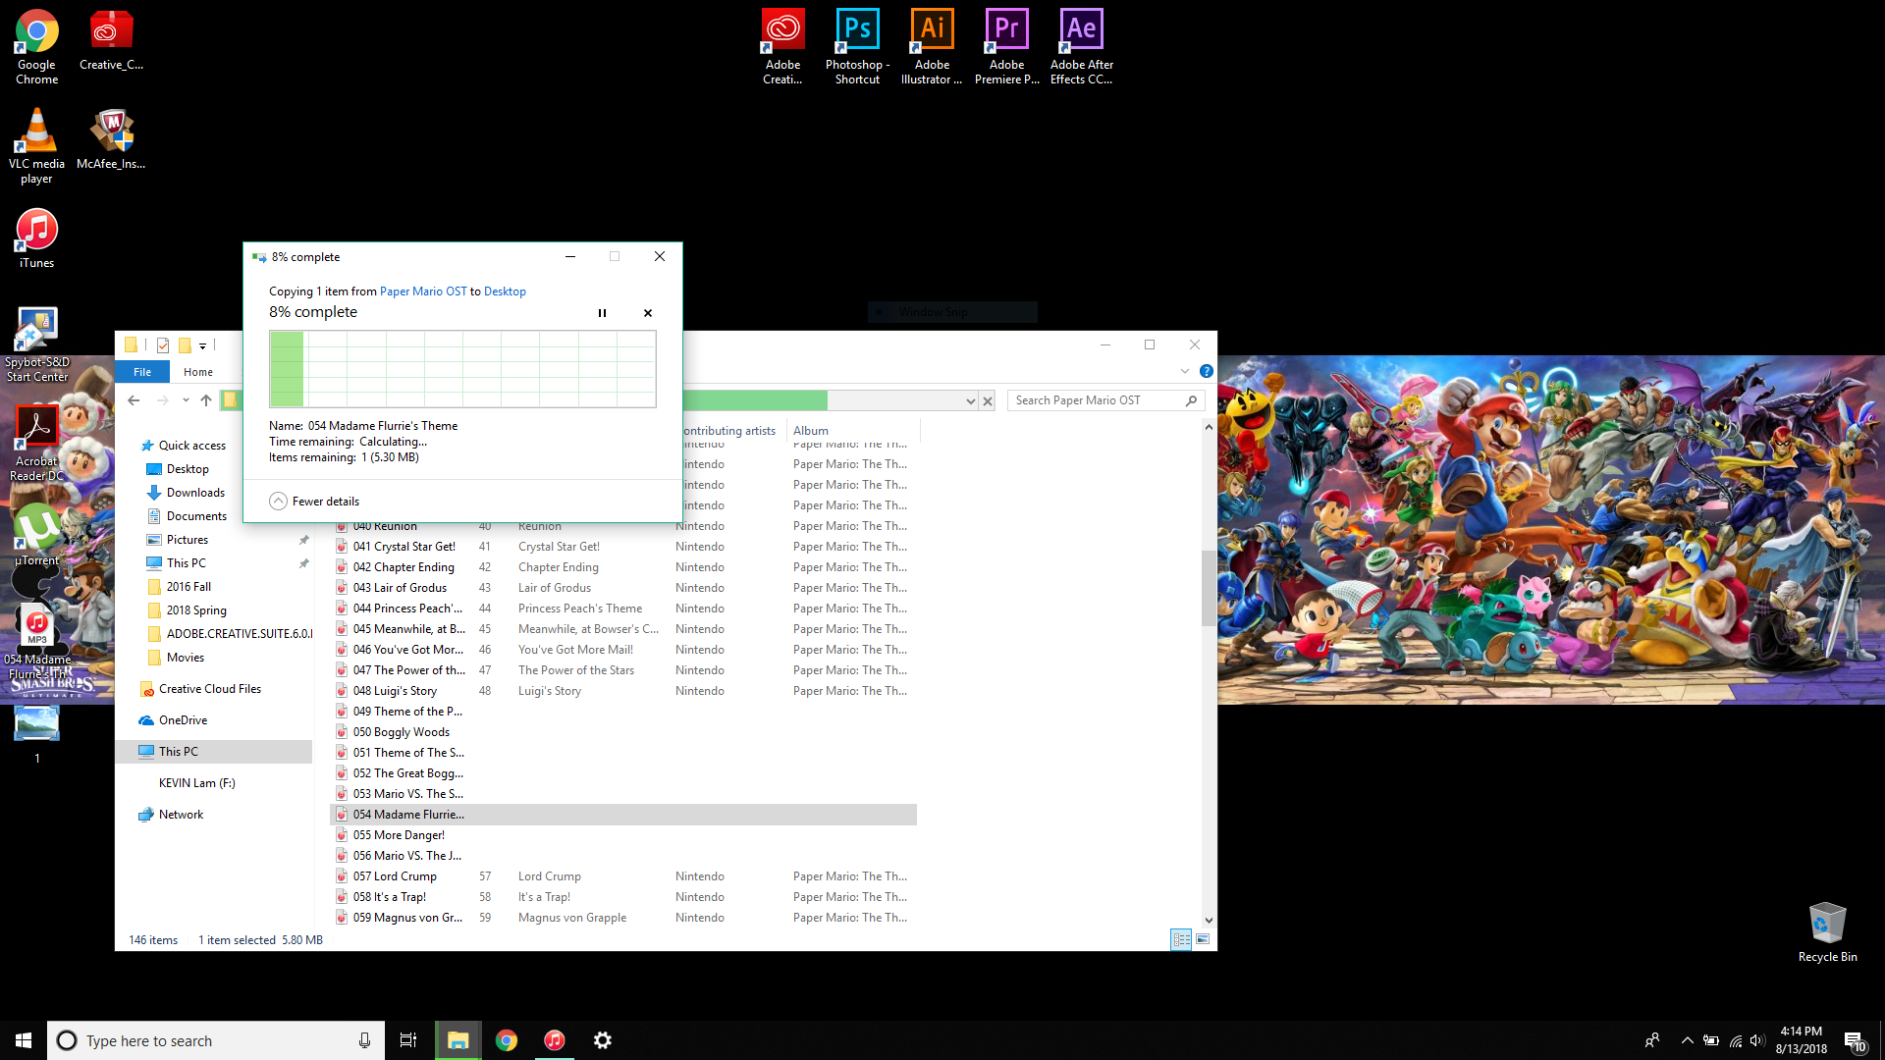
Task: Go up one folder level arrow
Action: coord(206,400)
